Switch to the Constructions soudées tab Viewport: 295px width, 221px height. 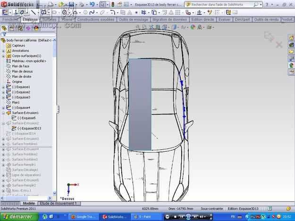pyautogui.click(x=96, y=19)
